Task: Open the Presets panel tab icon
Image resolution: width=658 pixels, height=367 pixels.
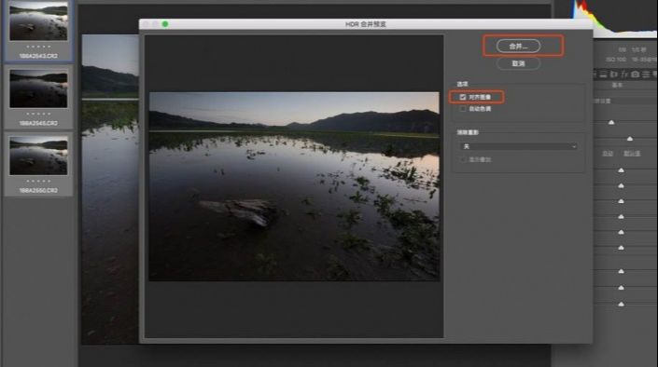Action: 646,75
